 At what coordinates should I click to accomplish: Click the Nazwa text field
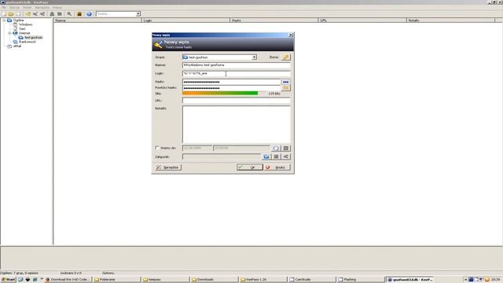237,65
